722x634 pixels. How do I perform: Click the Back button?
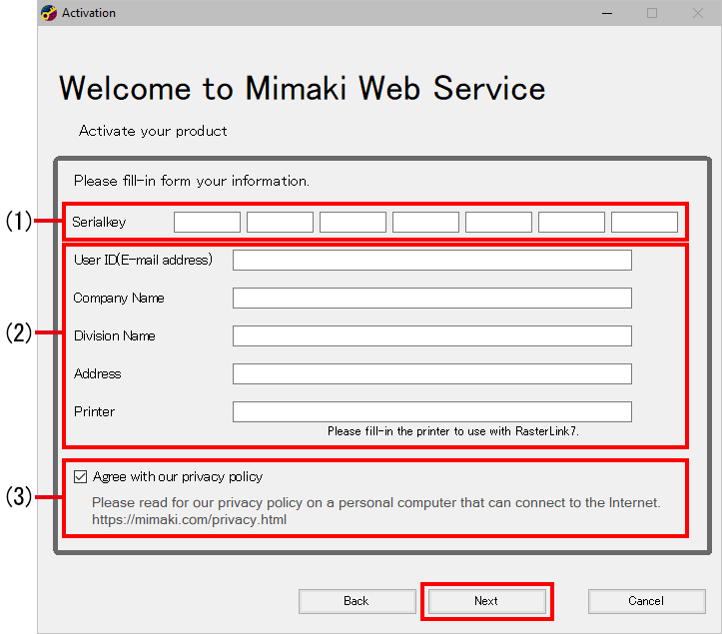357,601
